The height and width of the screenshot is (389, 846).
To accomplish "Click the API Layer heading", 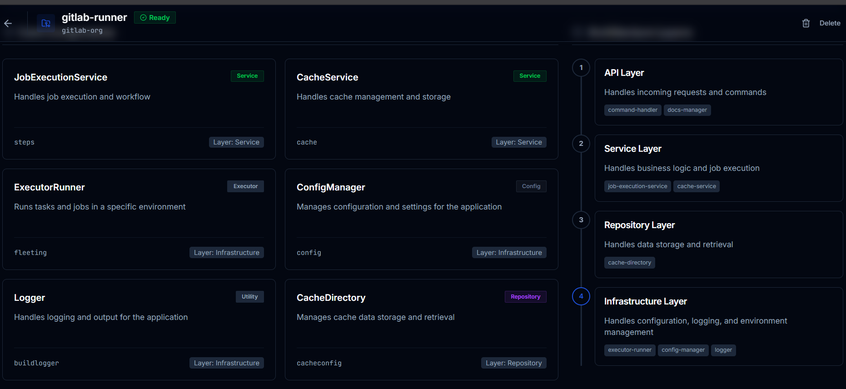I will [x=624, y=73].
